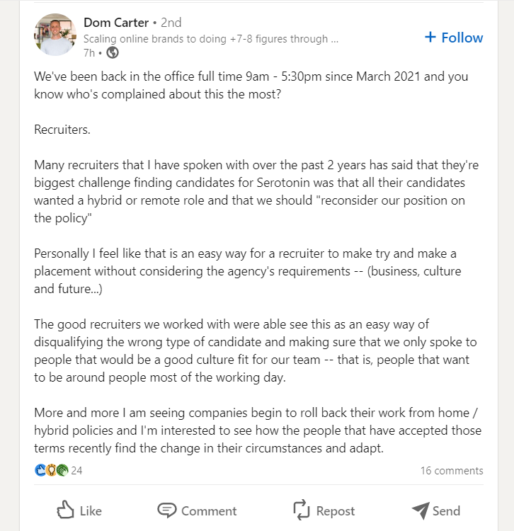Click the 2nd degree connection label
Screen dimensions: 514x531
tap(171, 23)
